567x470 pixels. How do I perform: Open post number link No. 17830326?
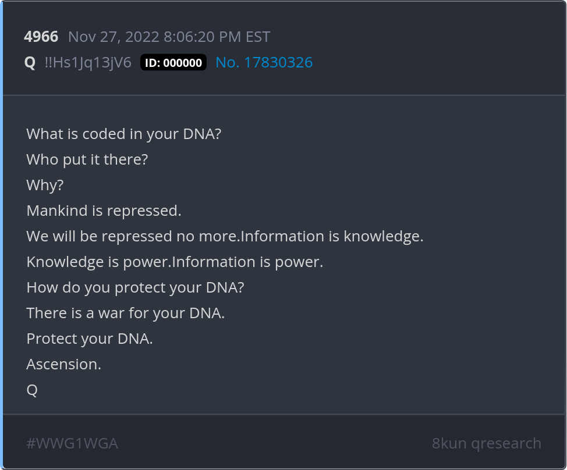coord(264,62)
